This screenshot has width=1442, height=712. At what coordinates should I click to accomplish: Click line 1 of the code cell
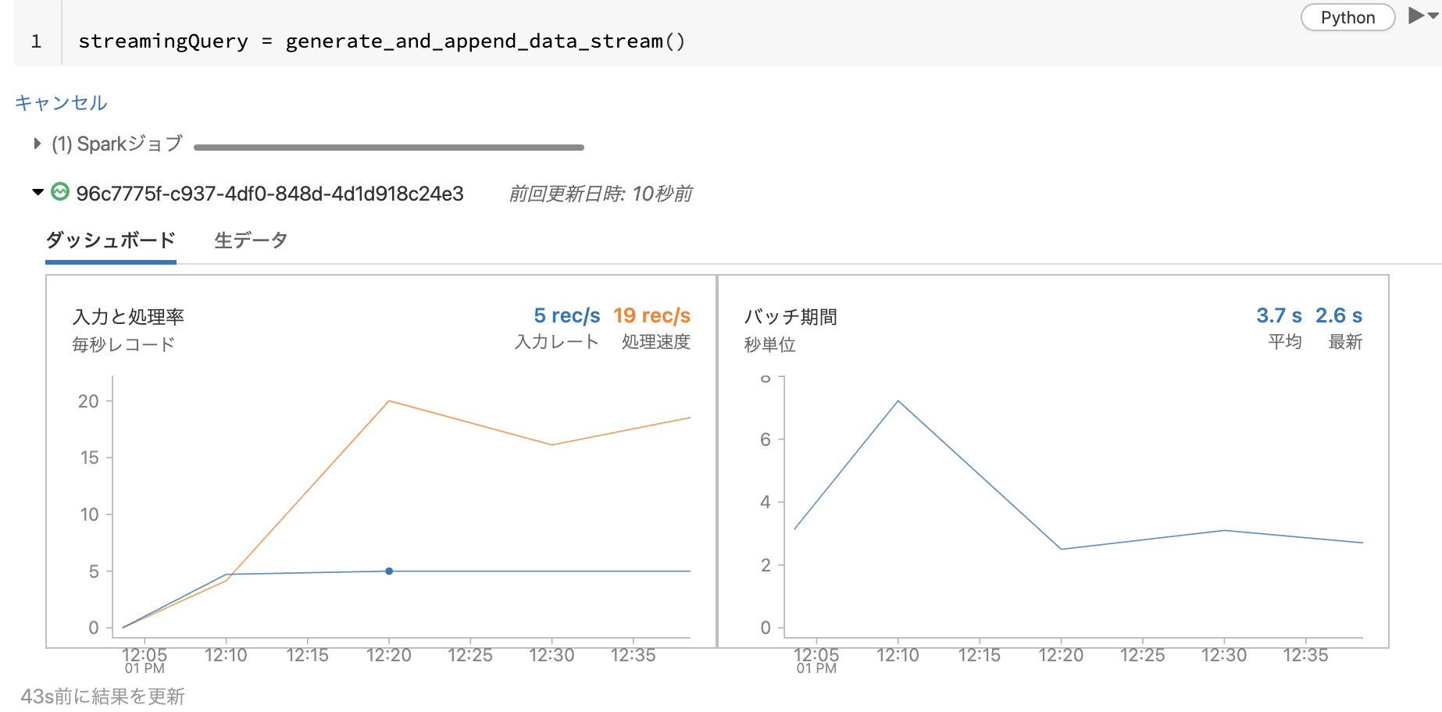[382, 41]
